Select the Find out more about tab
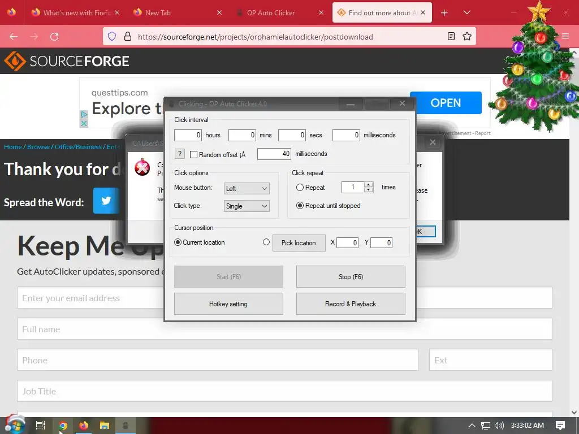The width and height of the screenshot is (579, 434). tap(382, 12)
